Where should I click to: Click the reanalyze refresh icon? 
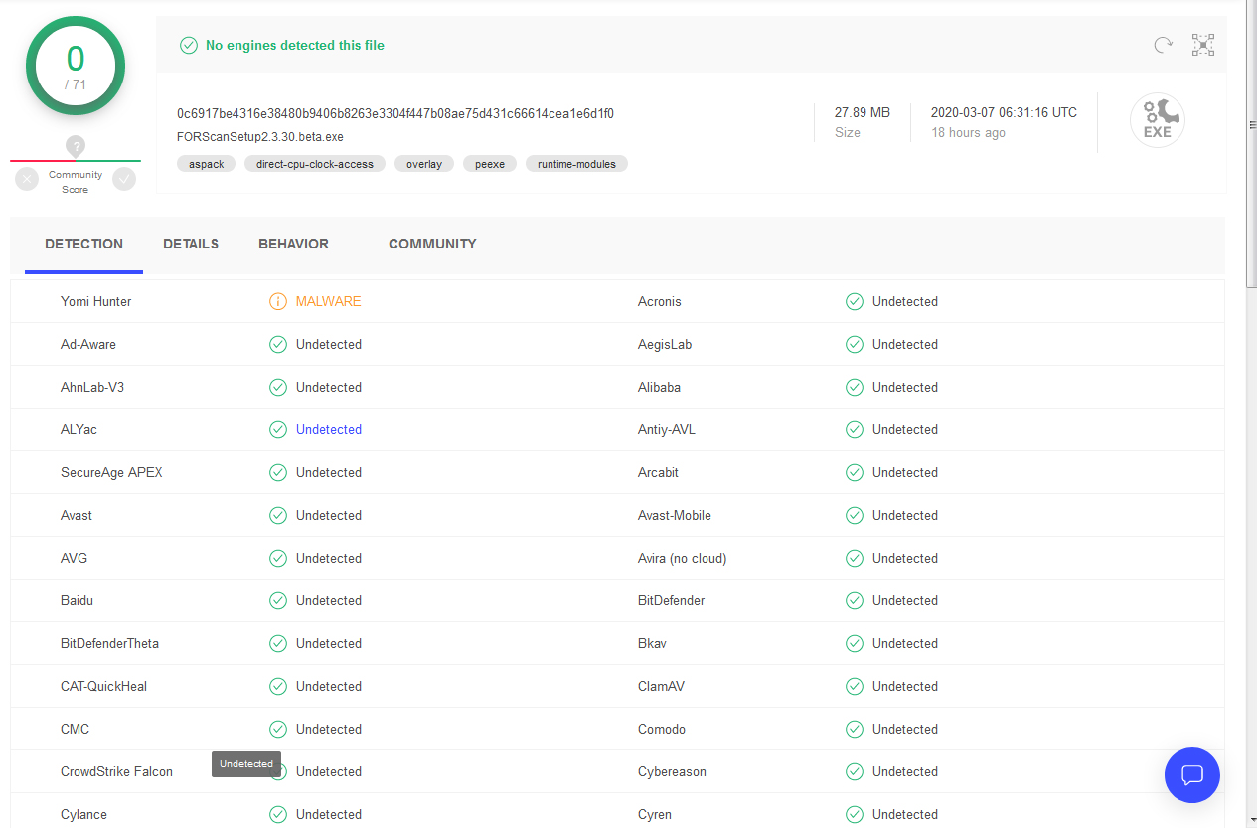(x=1163, y=45)
